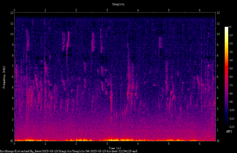
Task: Click the DC label on the left axis
Action: click(x=12, y=141)
